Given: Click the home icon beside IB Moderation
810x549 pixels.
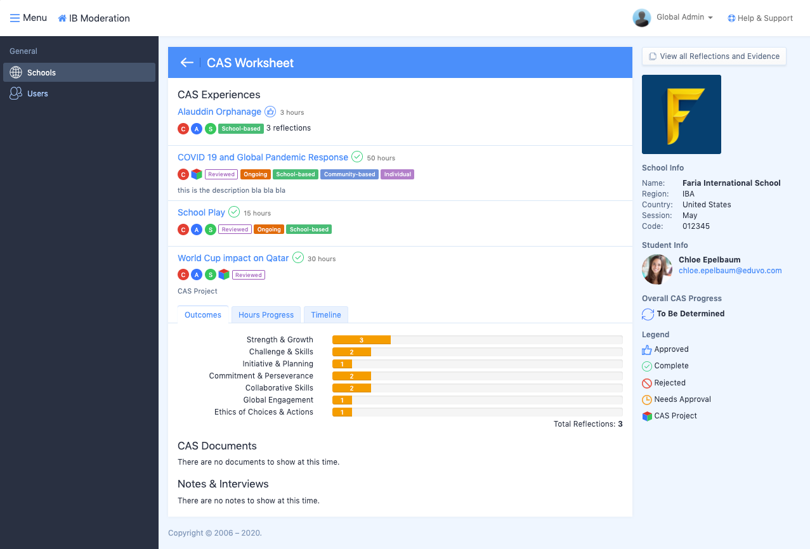Looking at the screenshot, I should [62, 18].
